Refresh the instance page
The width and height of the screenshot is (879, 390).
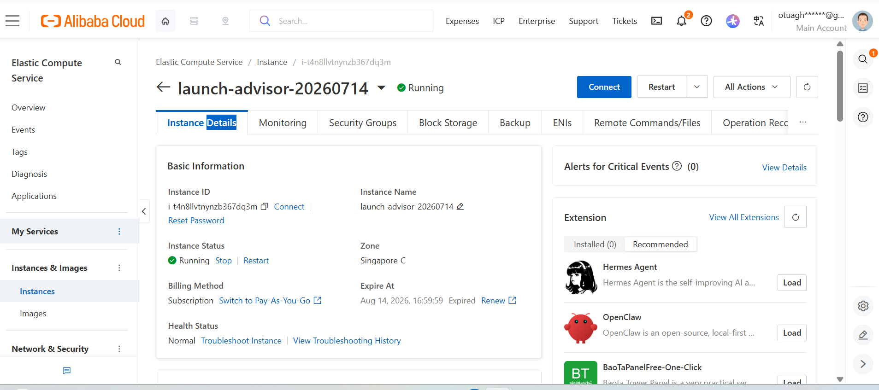(807, 87)
